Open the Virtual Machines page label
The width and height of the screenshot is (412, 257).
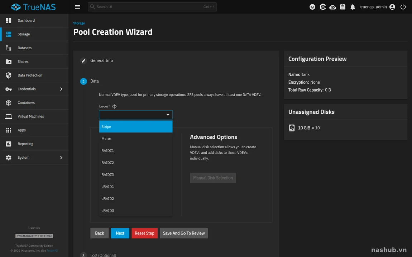[31, 117]
